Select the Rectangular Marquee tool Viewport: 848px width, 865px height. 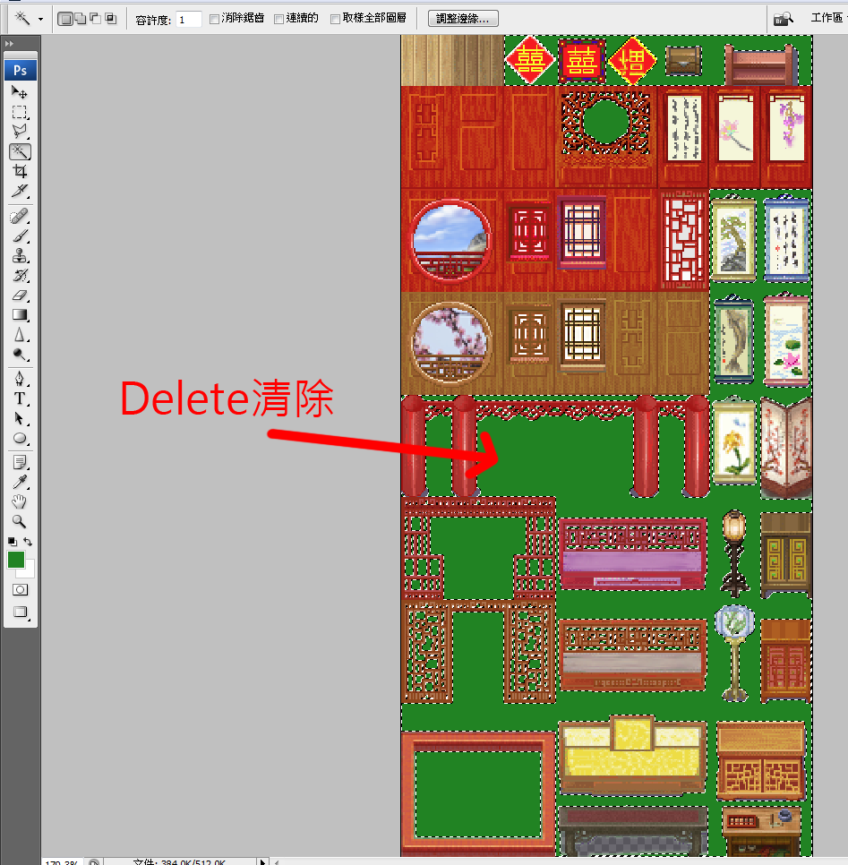pyautogui.click(x=20, y=112)
